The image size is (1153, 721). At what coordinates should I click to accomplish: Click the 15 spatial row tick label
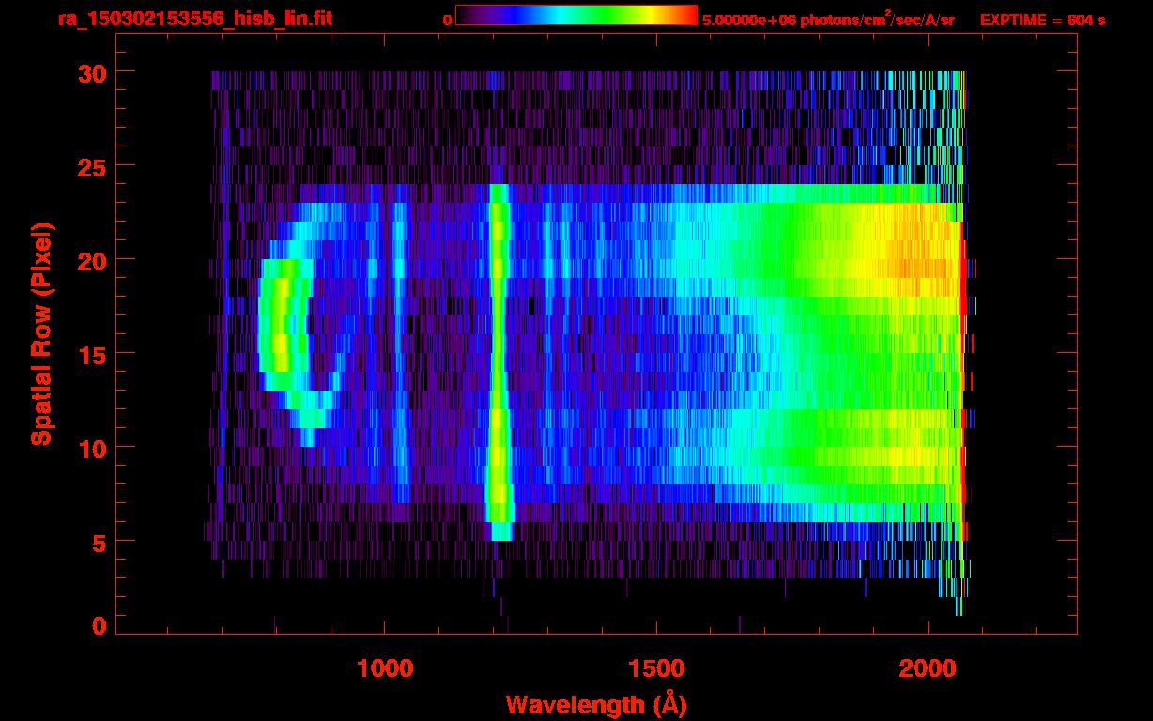click(x=92, y=354)
